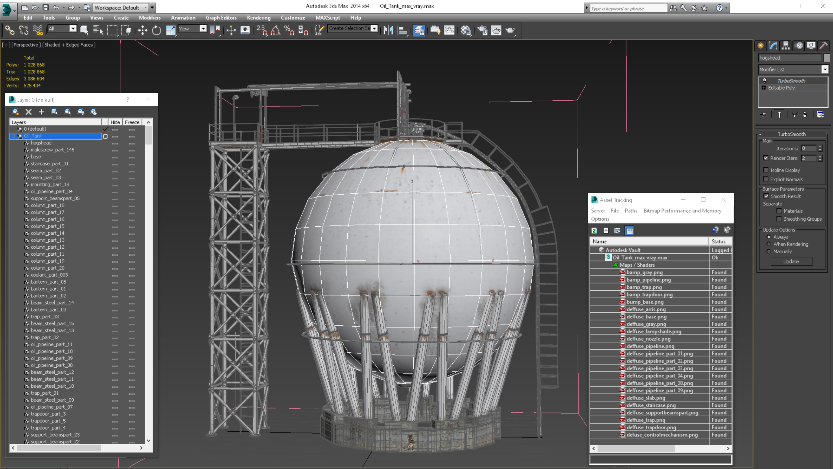Select the When Rendering update option
This screenshot has height=469, width=833.
tap(769, 244)
